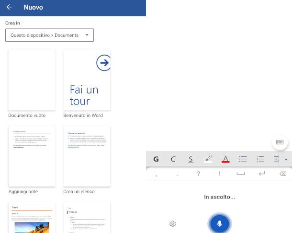
Task: Toggle underline (S) formatting
Action: pyautogui.click(x=191, y=159)
